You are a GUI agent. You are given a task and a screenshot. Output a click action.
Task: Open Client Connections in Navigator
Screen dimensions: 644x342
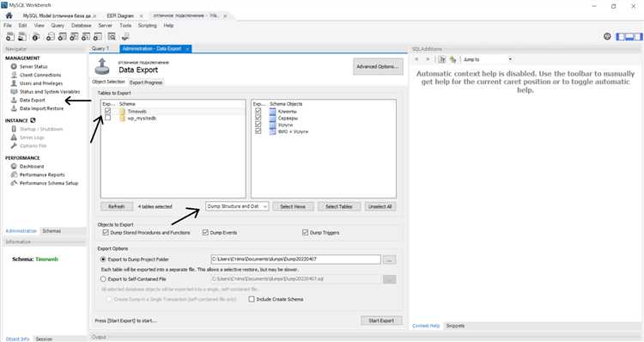(40, 75)
